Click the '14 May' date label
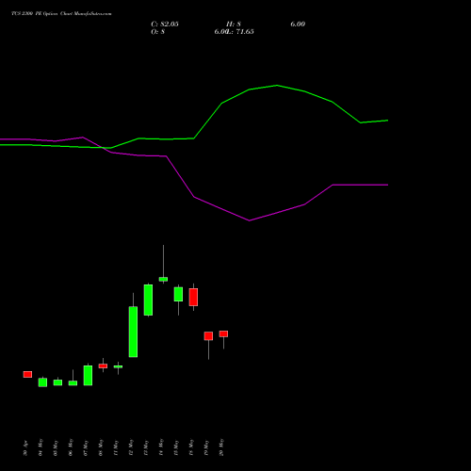The height and width of the screenshot is (471, 471). point(161,447)
